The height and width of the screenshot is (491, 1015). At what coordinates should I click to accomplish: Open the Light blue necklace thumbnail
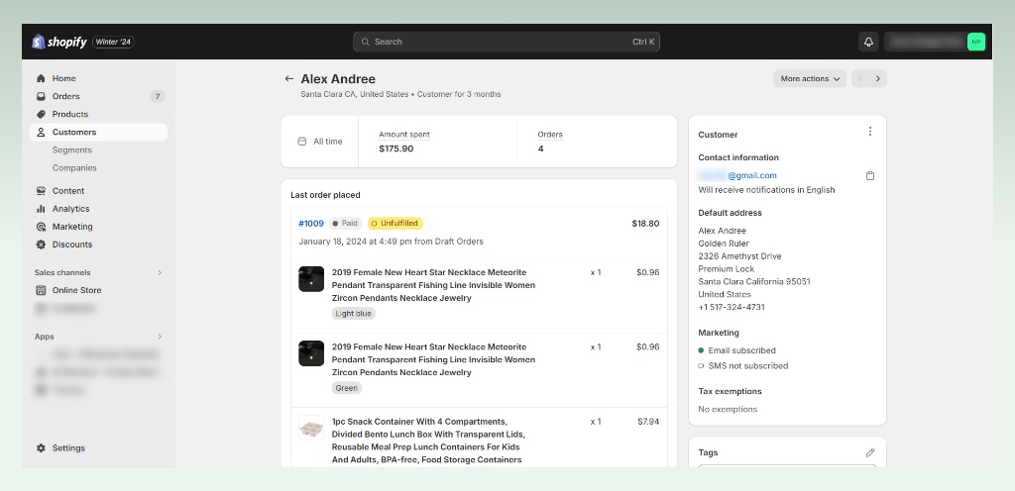(310, 279)
